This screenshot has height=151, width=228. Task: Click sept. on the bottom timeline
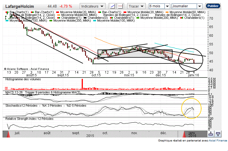pyautogui.click(x=76, y=133)
